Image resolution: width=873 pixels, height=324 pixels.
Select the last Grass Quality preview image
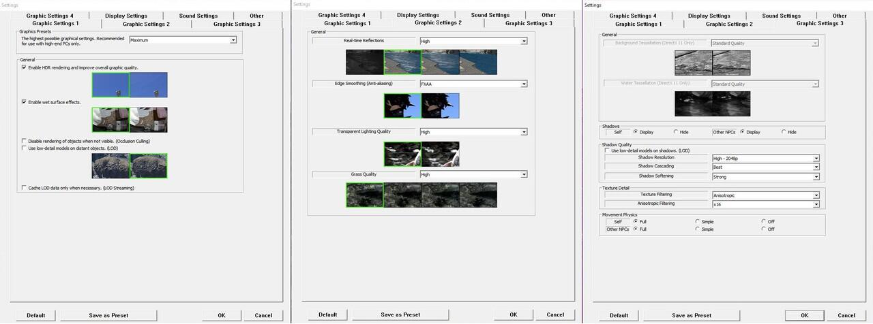tap(478, 195)
